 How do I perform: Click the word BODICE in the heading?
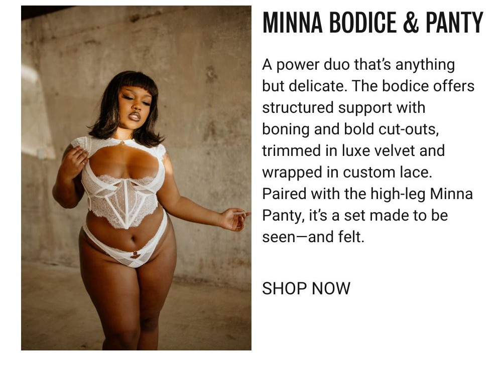[x=363, y=23]
